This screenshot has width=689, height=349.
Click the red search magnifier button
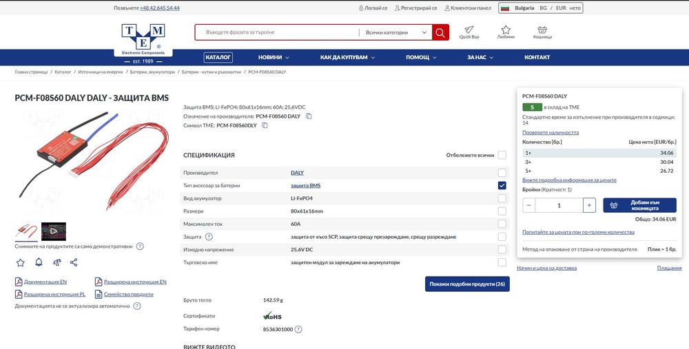point(440,32)
